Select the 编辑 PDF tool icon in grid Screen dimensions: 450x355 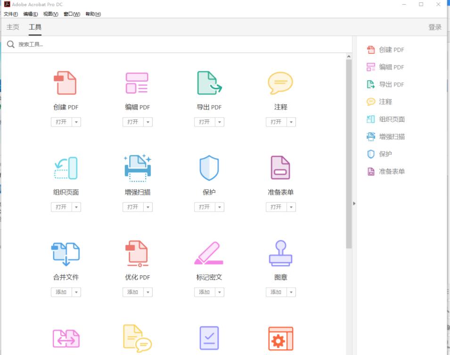(x=137, y=83)
